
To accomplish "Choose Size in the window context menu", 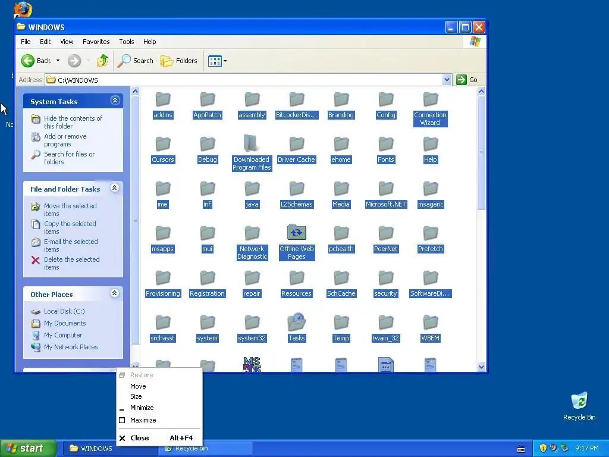I will pyautogui.click(x=159, y=396).
